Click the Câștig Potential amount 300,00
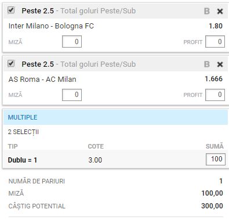Screen dimensions: 229x220 coord(212,206)
